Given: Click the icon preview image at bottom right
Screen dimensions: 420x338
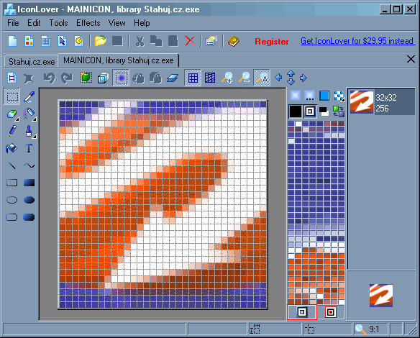Looking at the screenshot, I should point(381,295).
